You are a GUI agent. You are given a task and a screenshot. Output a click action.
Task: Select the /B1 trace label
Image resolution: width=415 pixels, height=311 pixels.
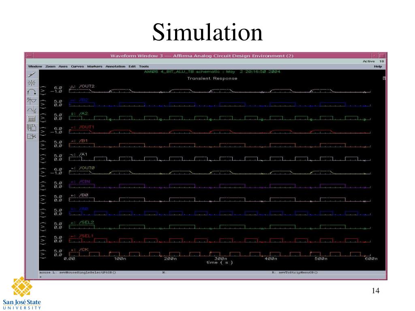tap(83, 141)
